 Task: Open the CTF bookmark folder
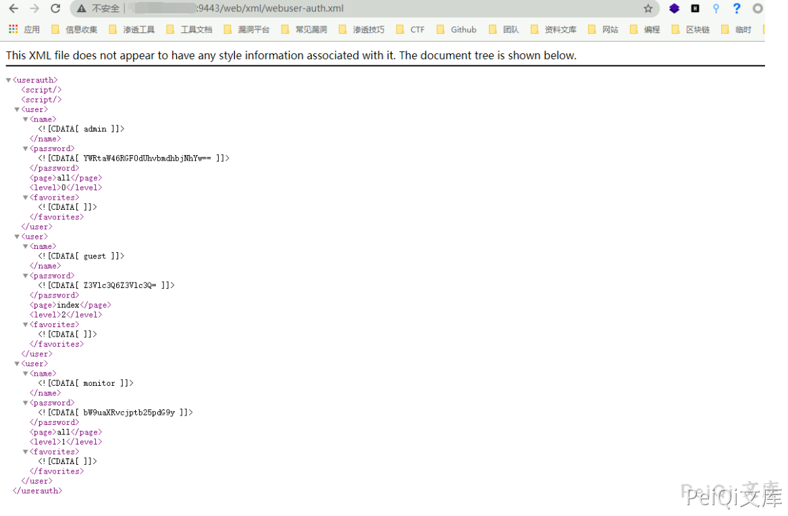411,30
